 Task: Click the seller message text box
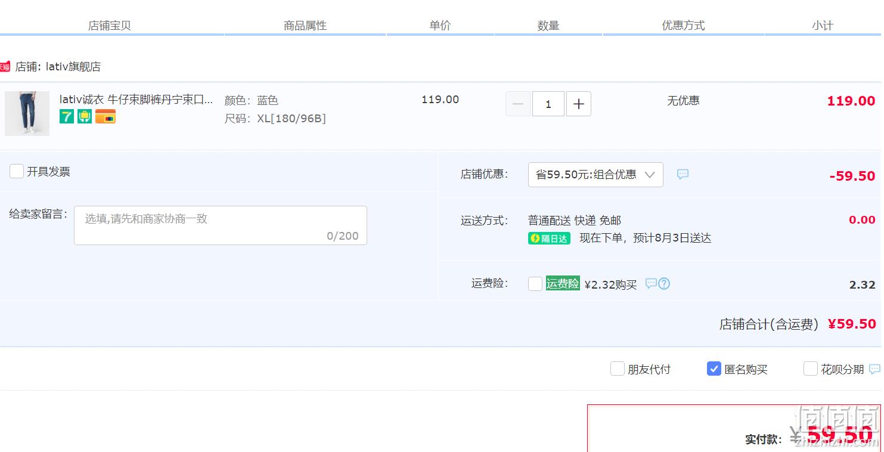[221, 225]
